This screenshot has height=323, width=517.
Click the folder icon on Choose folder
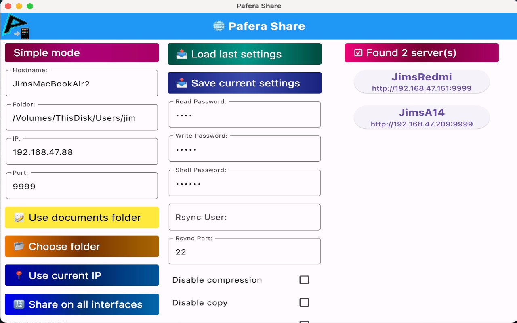point(19,247)
